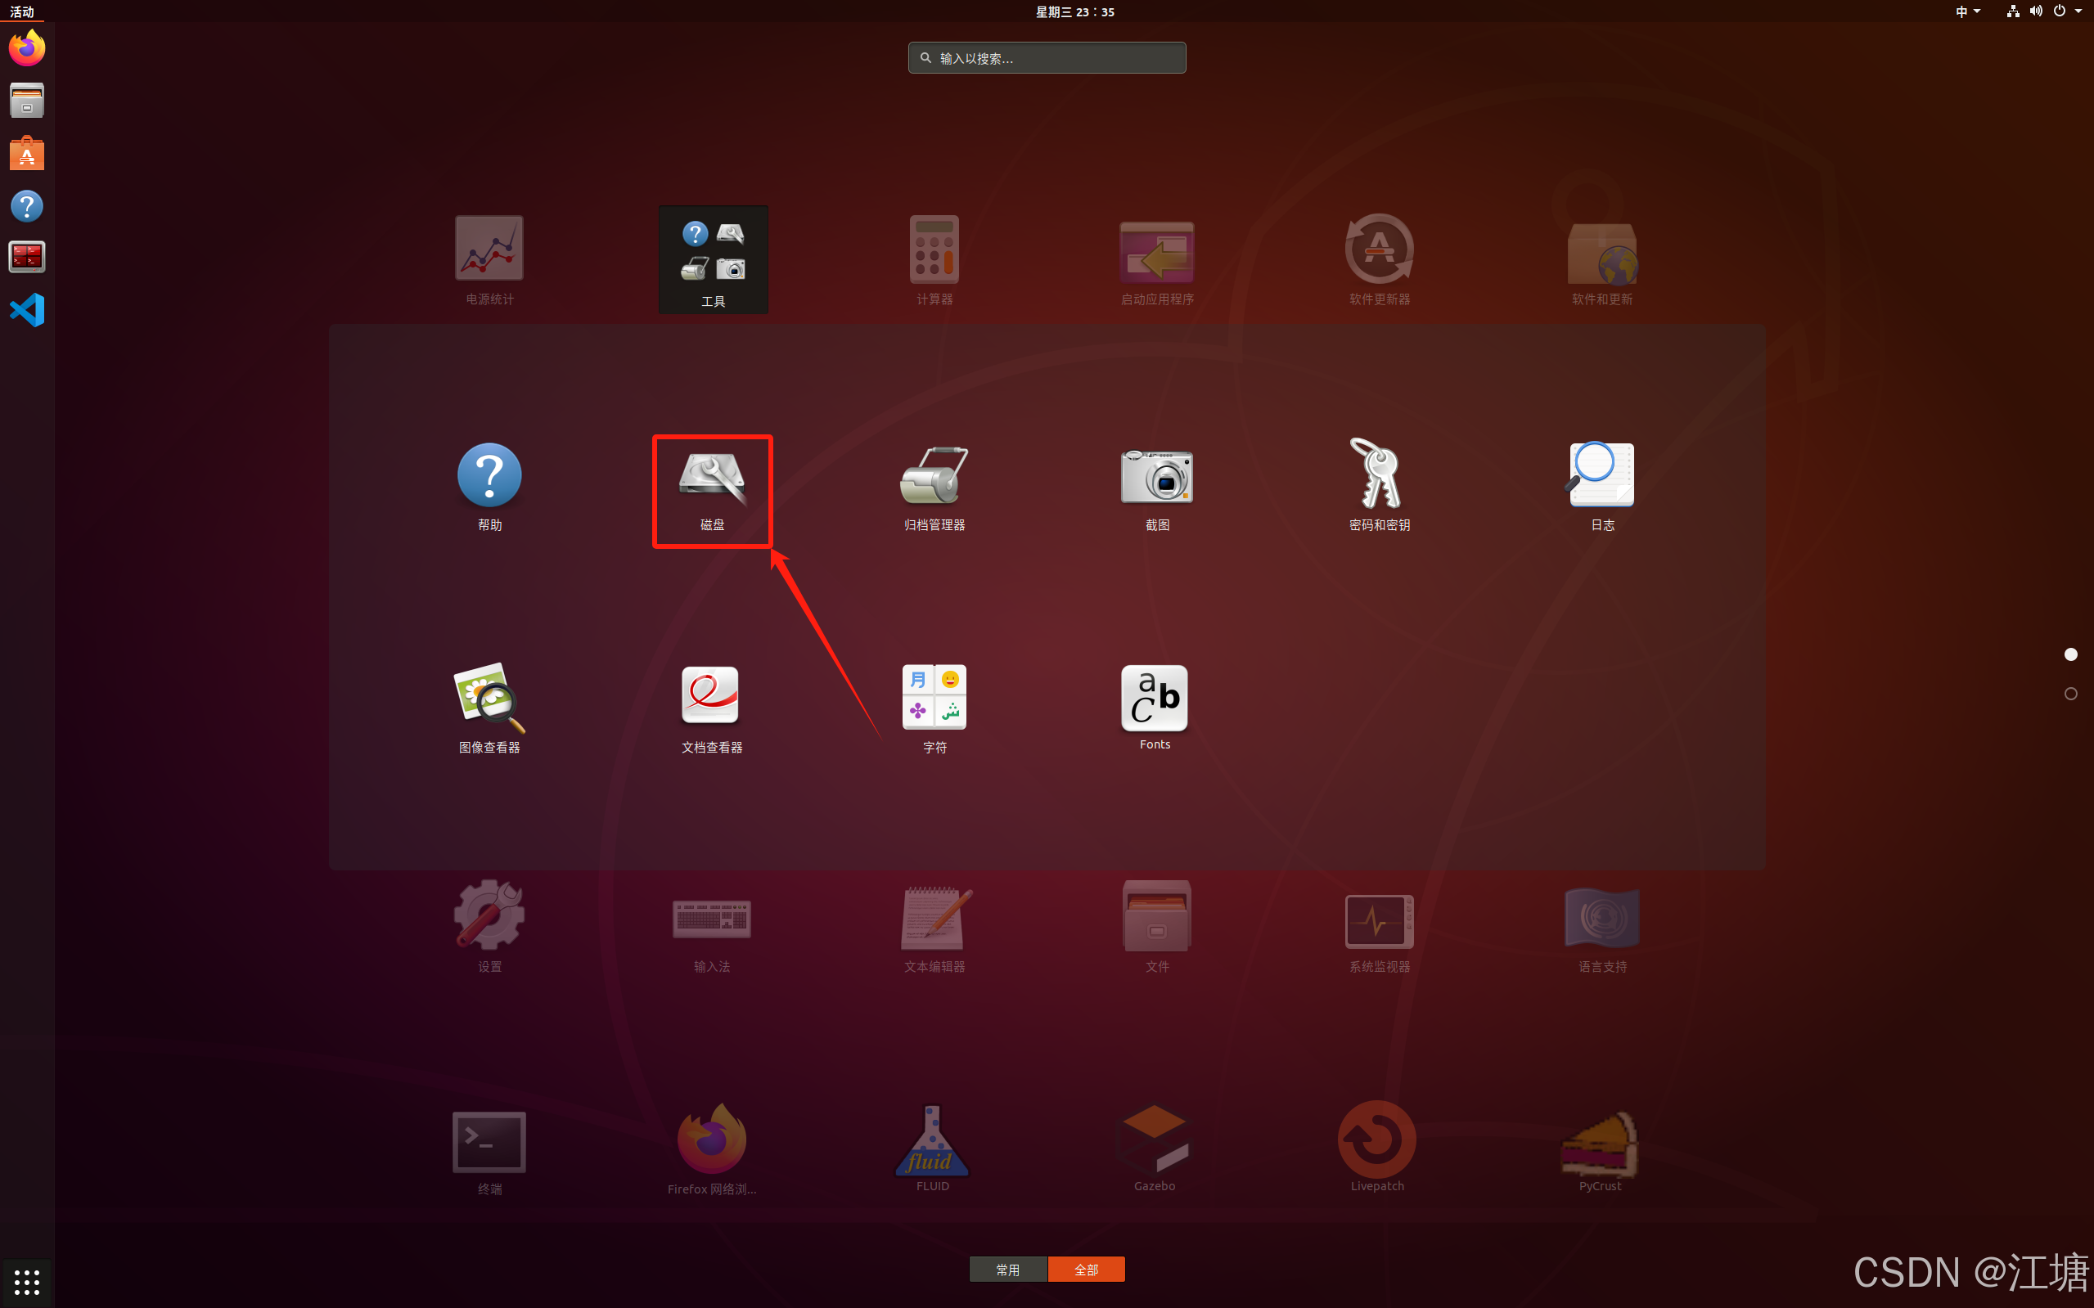Open Archive Manager (归档管理器)

point(934,479)
